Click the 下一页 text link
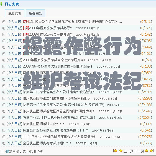Image resolution: width=156 pixels, height=156 pixels. (139, 151)
